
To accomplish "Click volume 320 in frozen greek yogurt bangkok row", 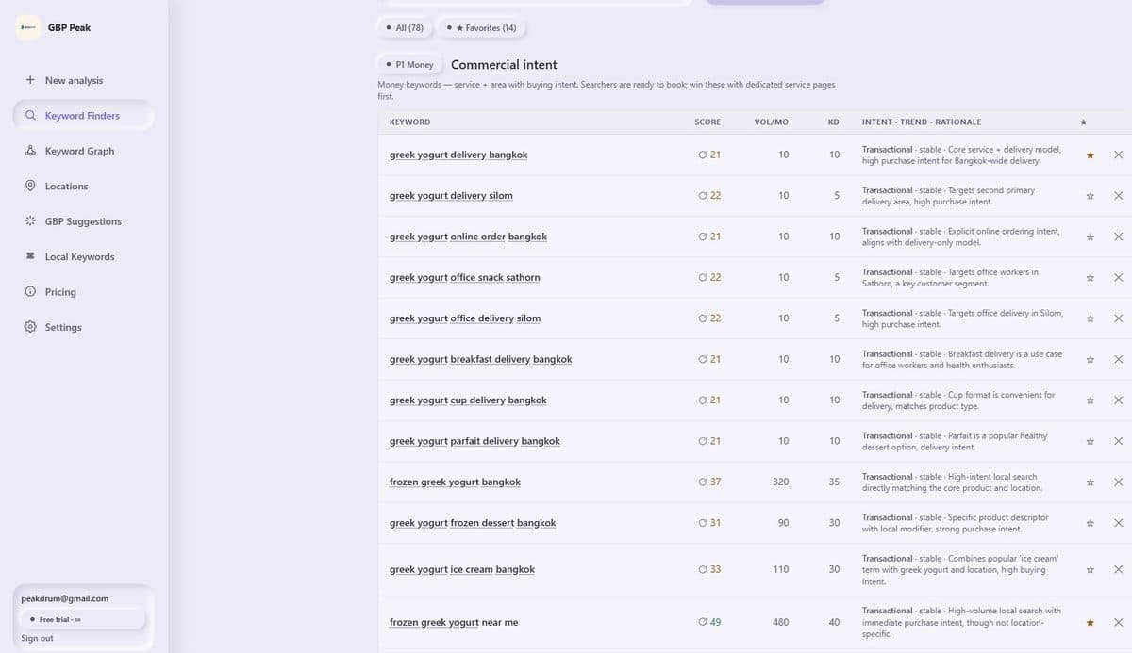I will click(x=780, y=482).
